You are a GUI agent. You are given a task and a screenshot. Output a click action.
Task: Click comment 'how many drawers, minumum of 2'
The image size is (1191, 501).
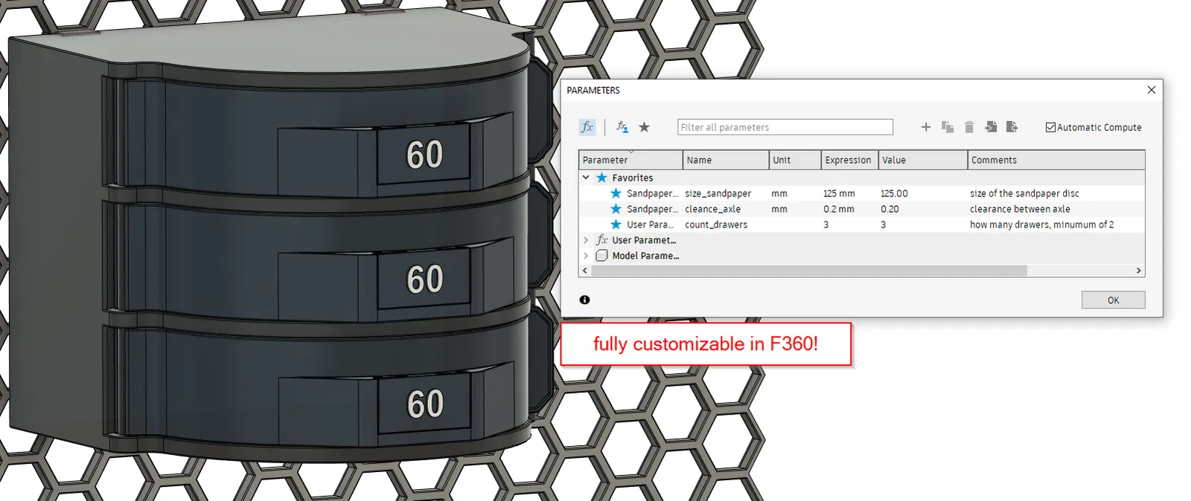pos(1042,224)
